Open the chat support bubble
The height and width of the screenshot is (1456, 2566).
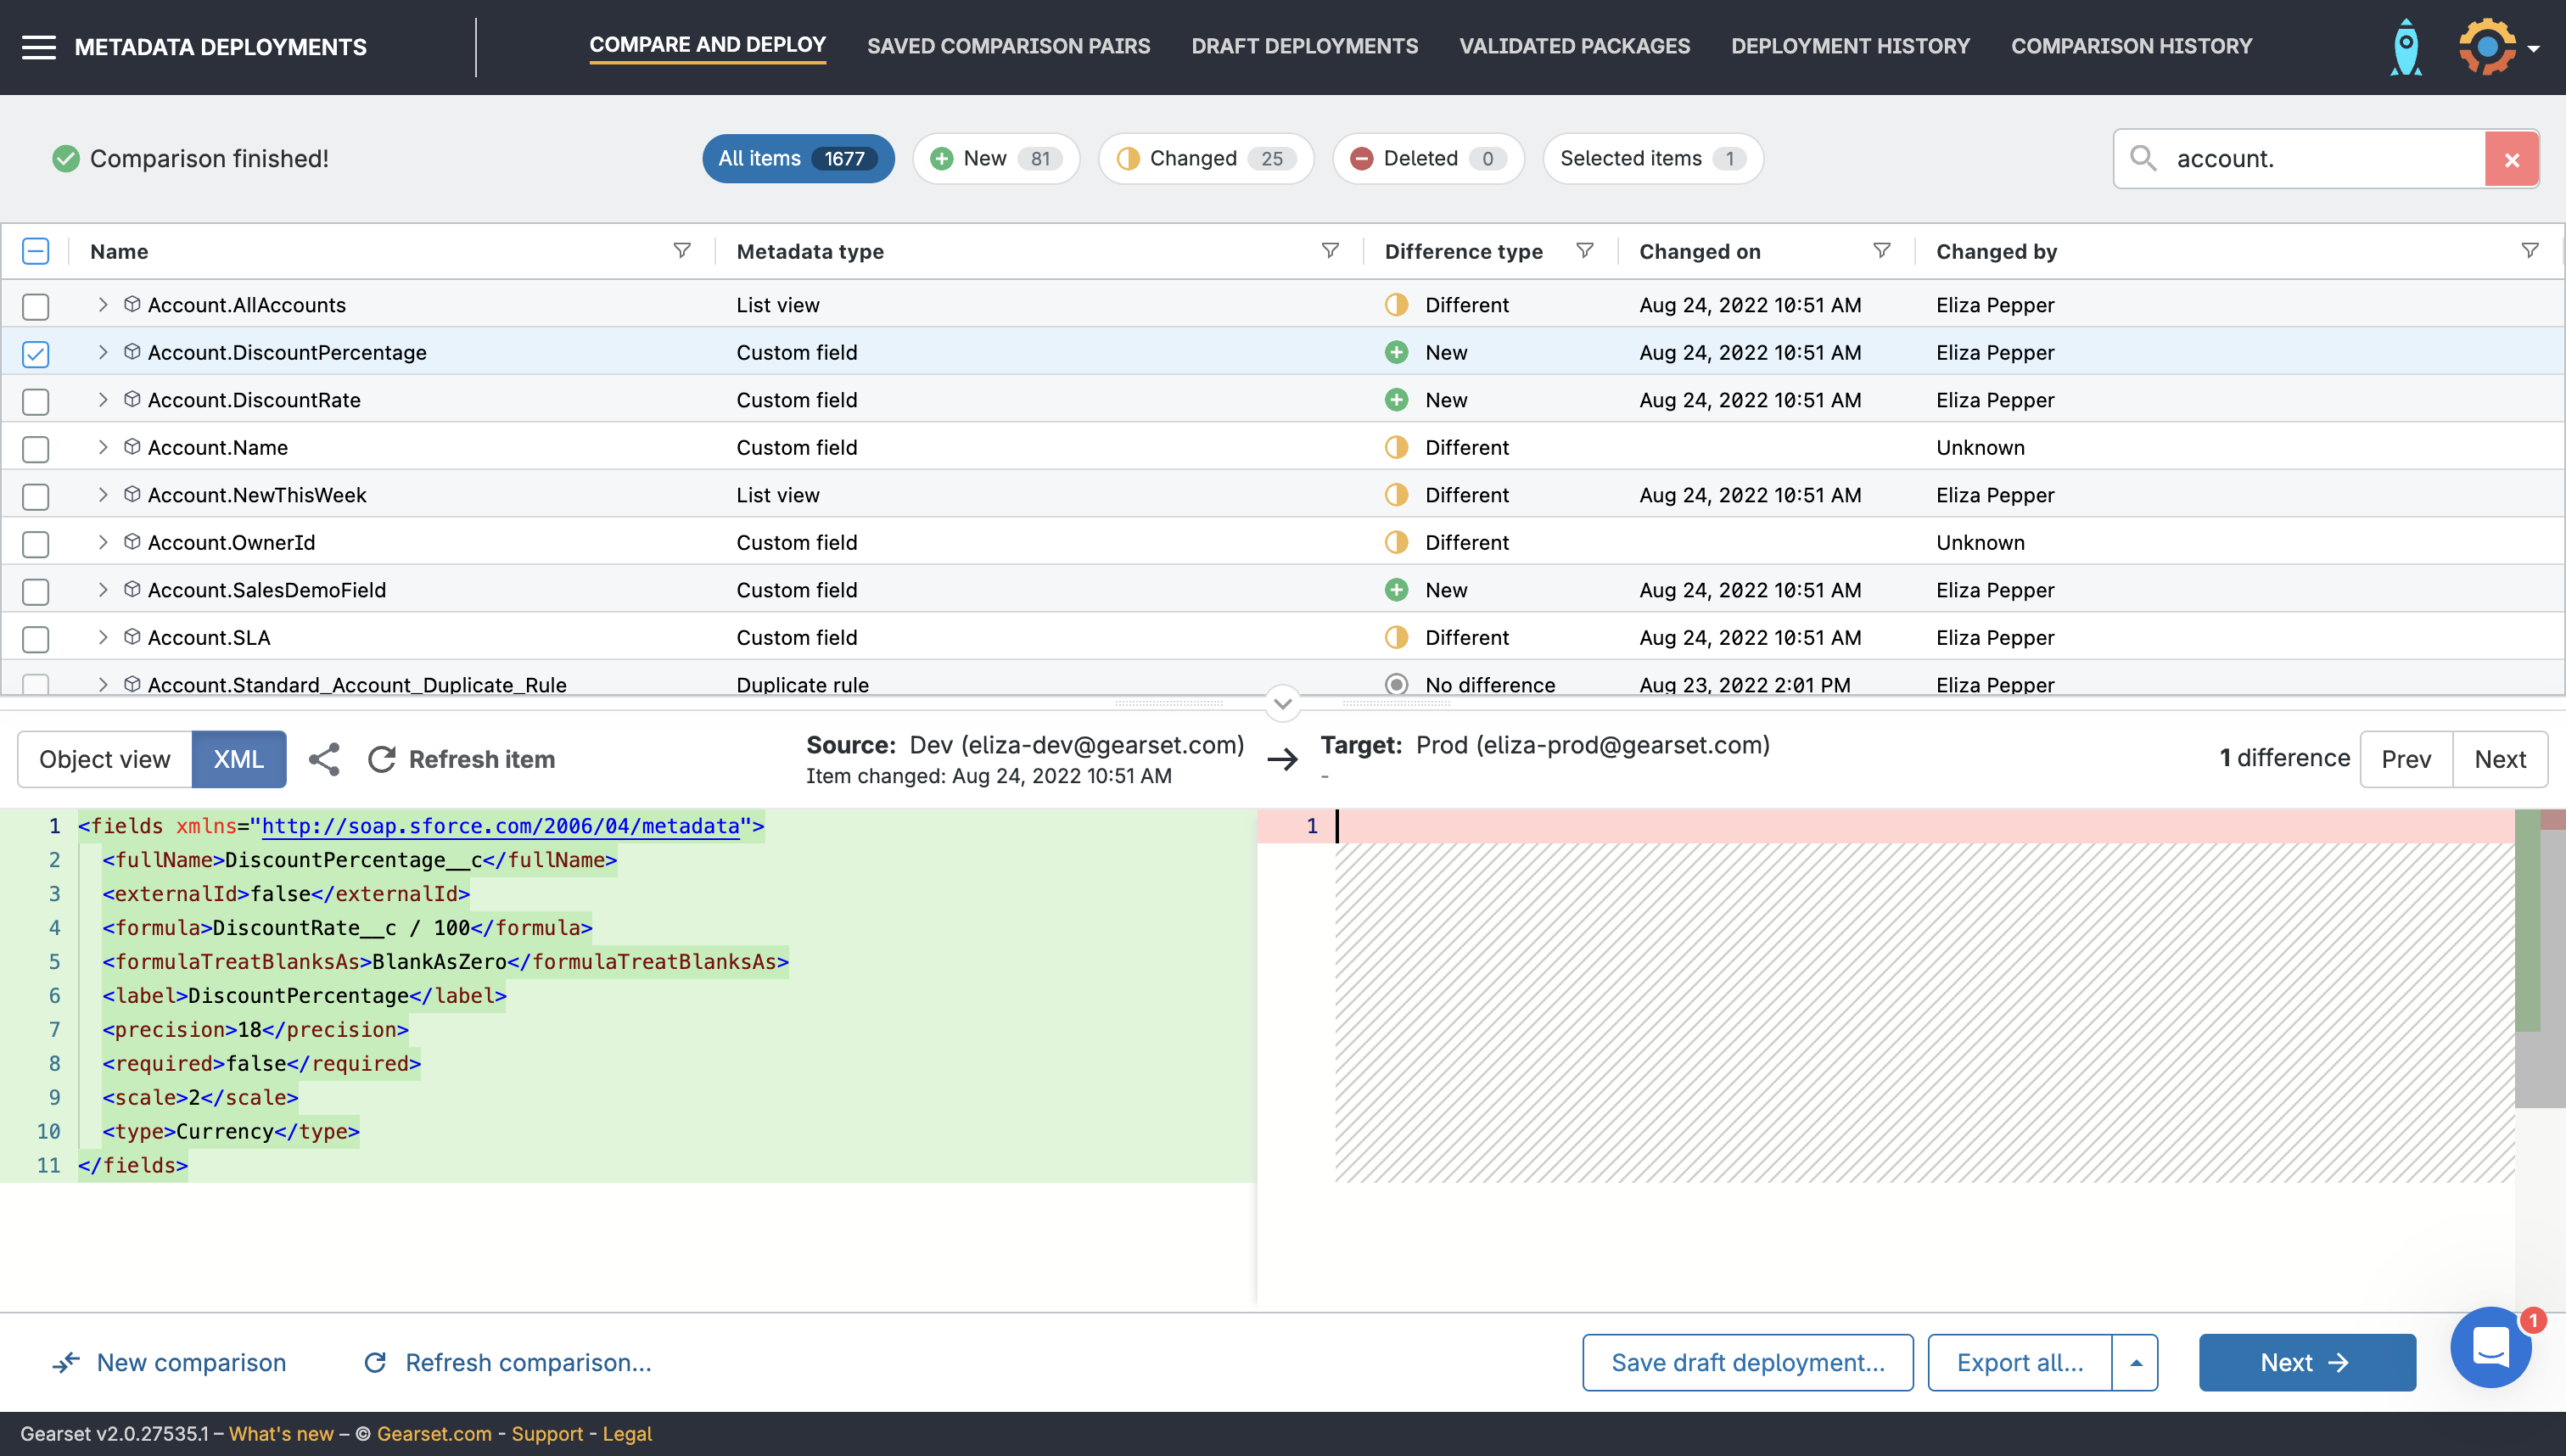2490,1347
